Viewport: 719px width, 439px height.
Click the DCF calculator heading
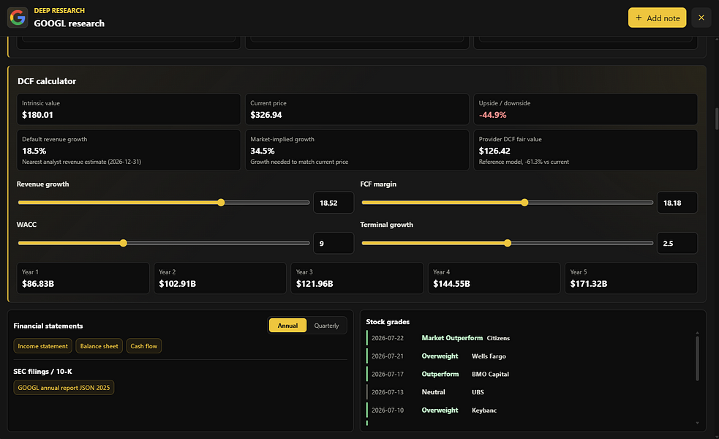pos(47,81)
